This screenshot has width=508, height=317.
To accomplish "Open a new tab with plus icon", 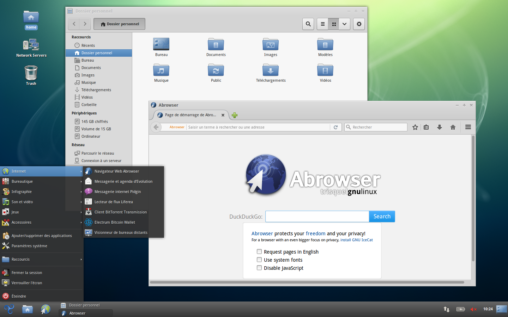I will [235, 115].
